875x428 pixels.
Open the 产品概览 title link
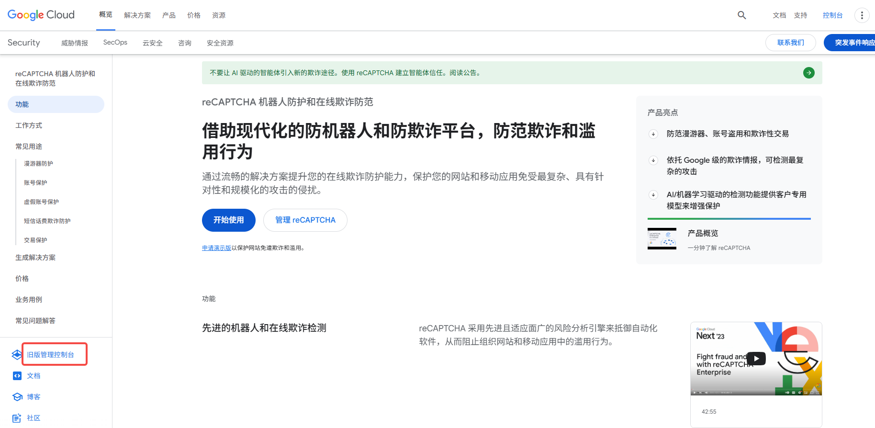703,233
